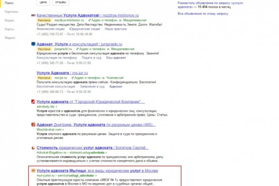Screen dimensions: 279x186
Task: Expand the service/uslugi_advokata URL dropdown arrow
Action: pos(96,176)
